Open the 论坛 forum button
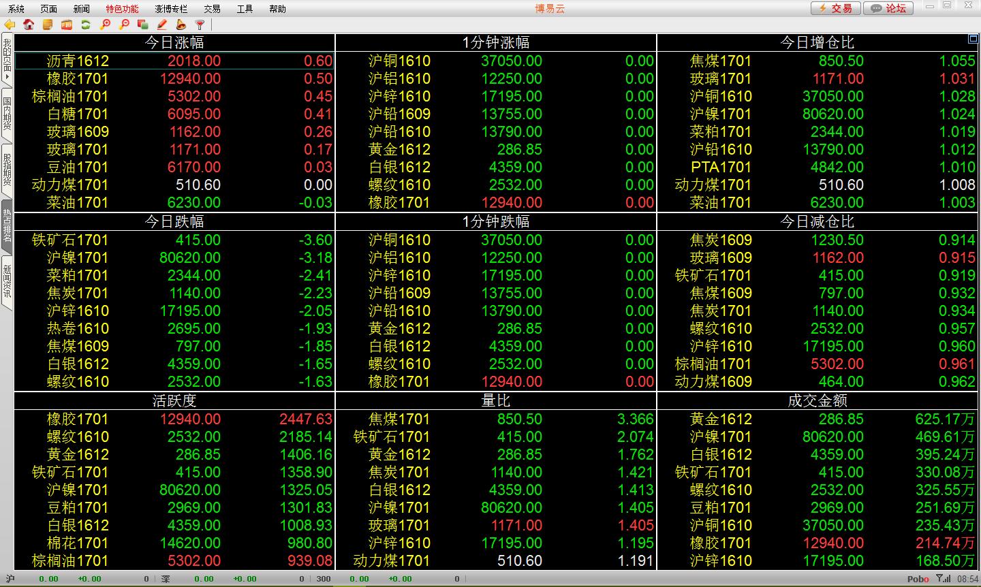Image resolution: width=981 pixels, height=587 pixels. click(x=888, y=8)
